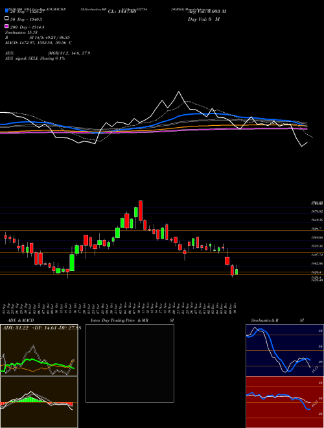This screenshot has height=428, width=324.
Task: Open the blue Stochastics chart panel
Action: pyautogui.click(x=284, y=350)
